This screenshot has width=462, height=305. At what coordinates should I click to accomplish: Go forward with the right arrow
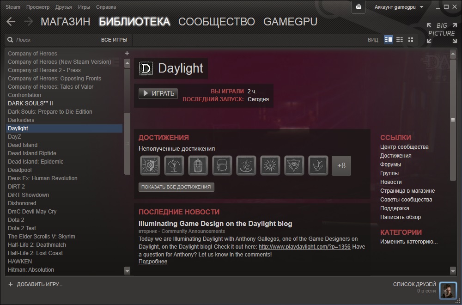tap(28, 22)
